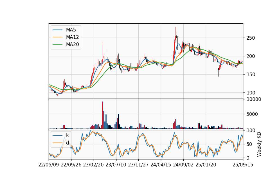The image size is (270, 194).
Task: Click the 22/09/26 date tick label
Action: (71, 165)
